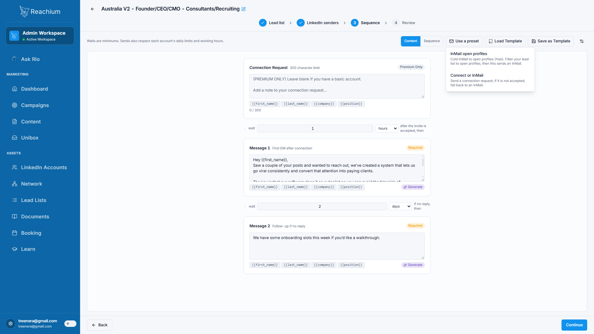Switch to the Content view tab
Viewport: 594px width, 334px height.
411,41
